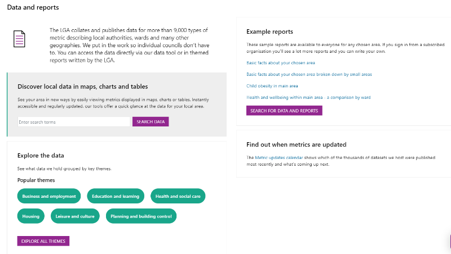Select the Housing theme pill

click(31, 216)
